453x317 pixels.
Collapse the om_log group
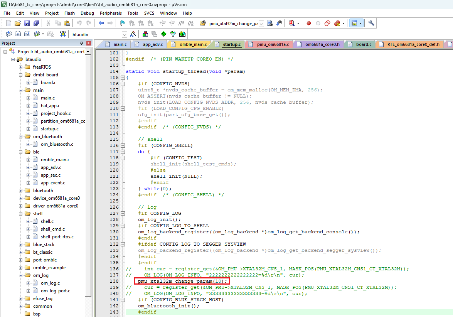coord(20,276)
